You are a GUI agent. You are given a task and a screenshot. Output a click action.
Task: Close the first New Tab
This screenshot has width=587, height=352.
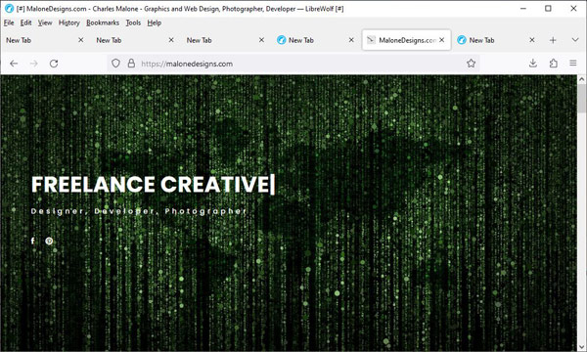point(80,40)
